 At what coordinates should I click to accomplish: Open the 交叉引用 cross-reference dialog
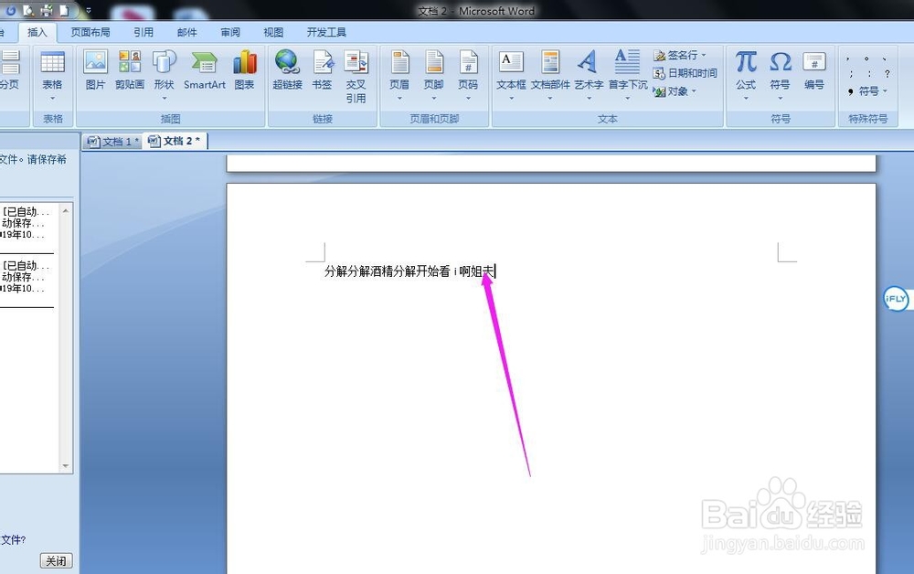pyautogui.click(x=356, y=77)
